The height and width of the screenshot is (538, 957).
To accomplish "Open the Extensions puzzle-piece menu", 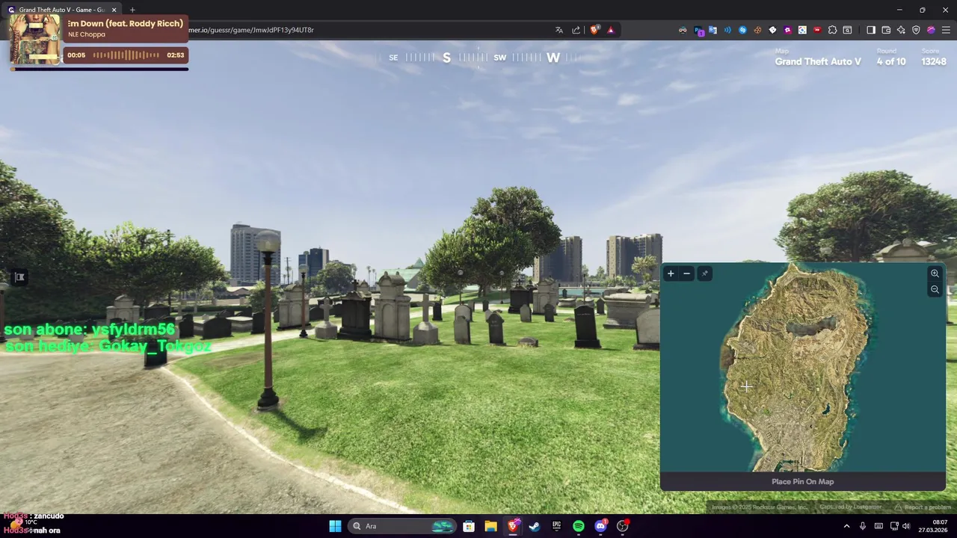I will tap(832, 30).
